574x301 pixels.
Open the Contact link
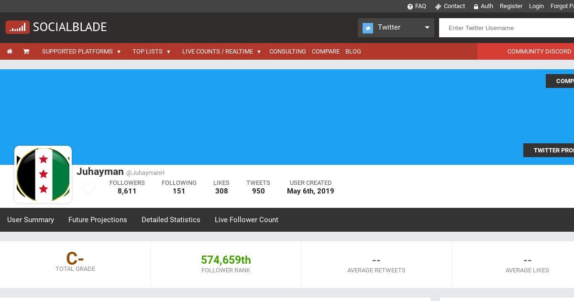[x=454, y=6]
